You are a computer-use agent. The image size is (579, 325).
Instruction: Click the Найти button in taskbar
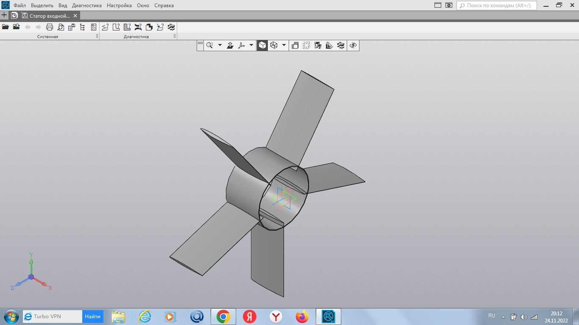click(92, 316)
